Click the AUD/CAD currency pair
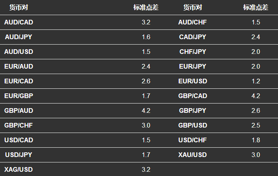 pyautogui.click(x=19, y=22)
